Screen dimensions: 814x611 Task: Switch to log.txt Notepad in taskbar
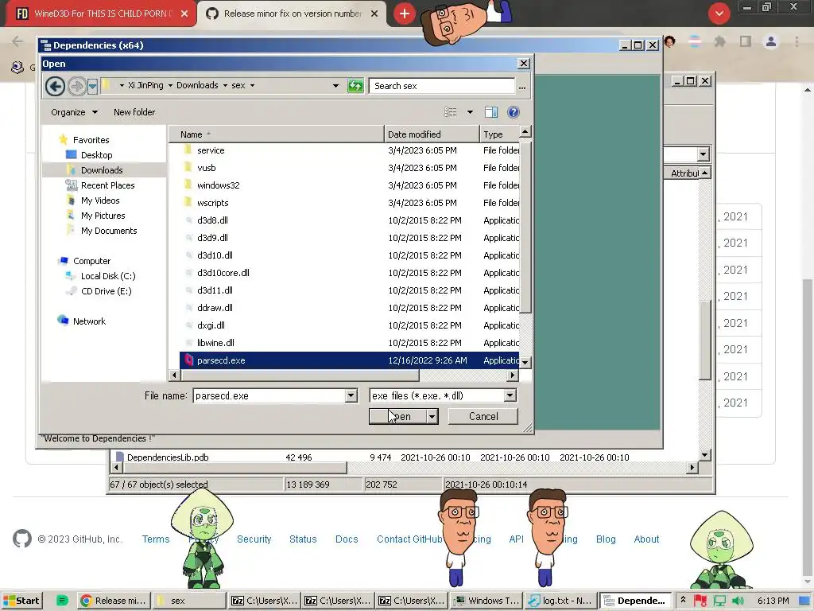(560, 601)
